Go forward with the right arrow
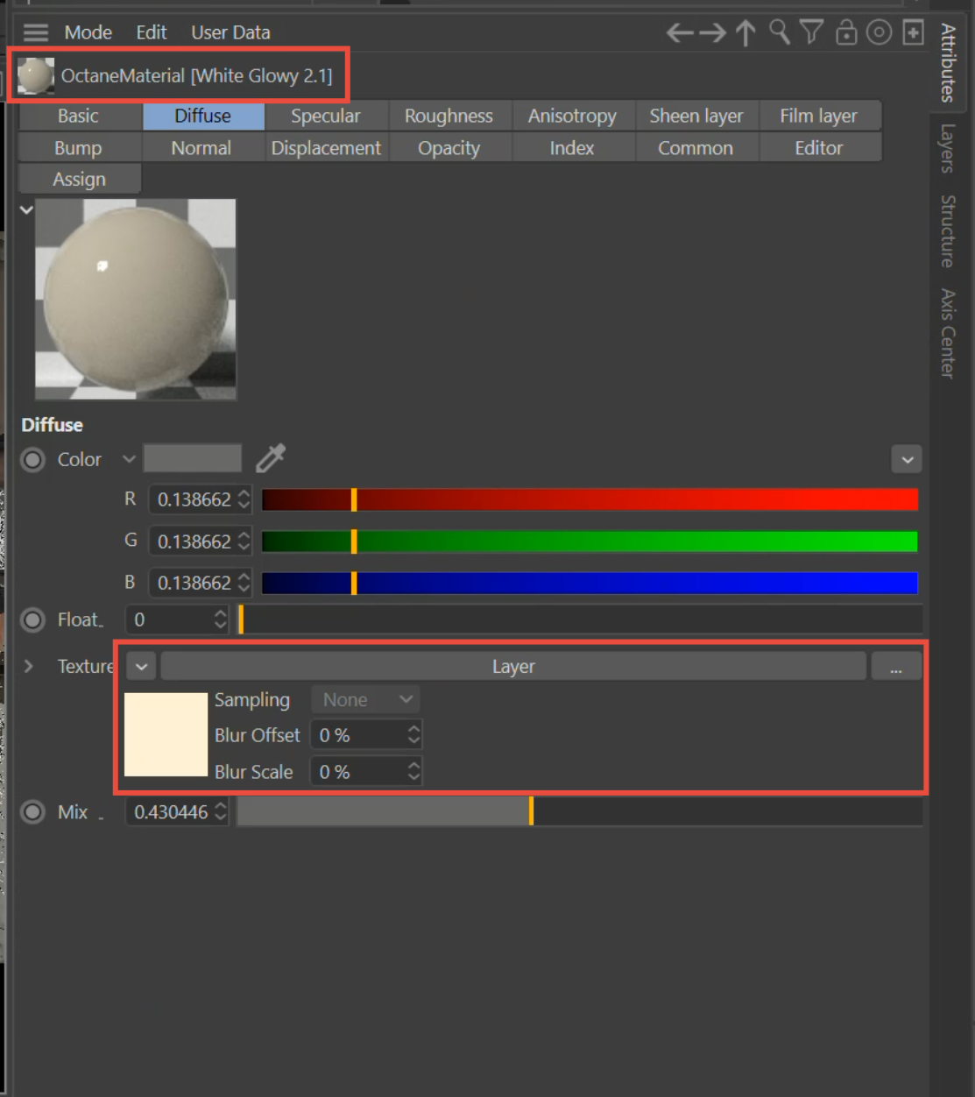This screenshot has height=1097, width=975. click(712, 33)
